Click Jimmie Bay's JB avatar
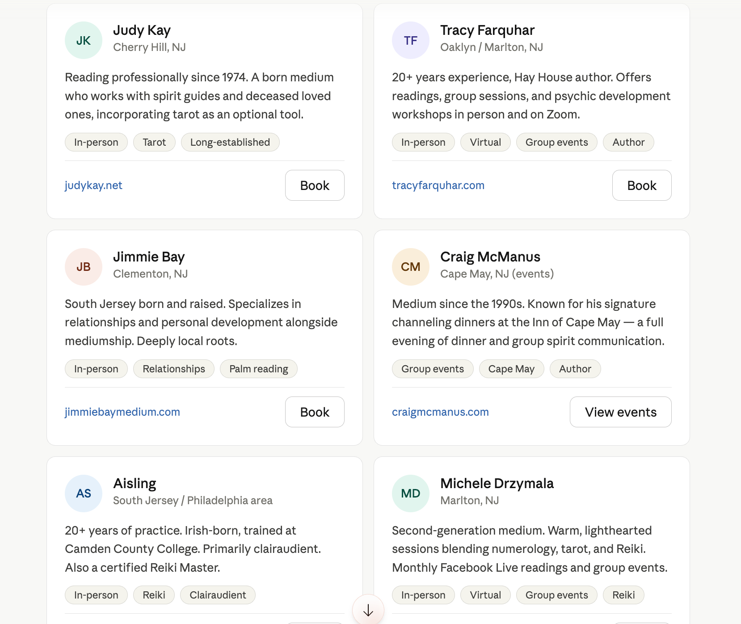 point(84,267)
